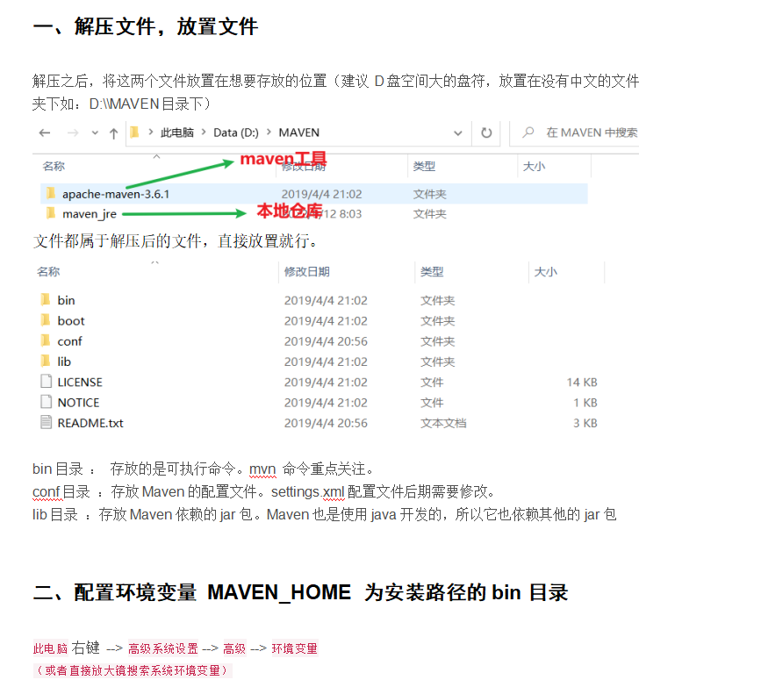Select the boot folder
The image size is (761, 680).
pos(71,321)
